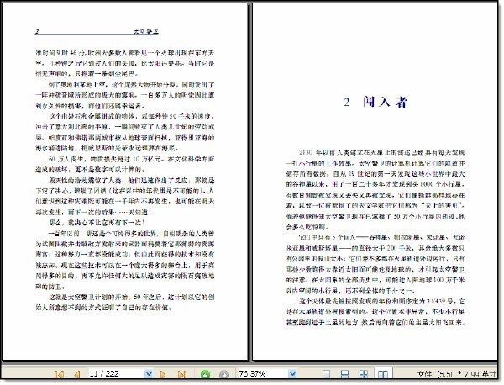The width and height of the screenshot is (504, 385).
Task: Click the chapter heading '2 闯入者'
Action: pos(375,102)
